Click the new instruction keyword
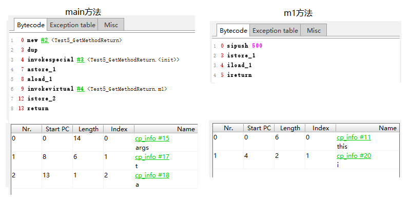409x202 pixels. (32, 41)
